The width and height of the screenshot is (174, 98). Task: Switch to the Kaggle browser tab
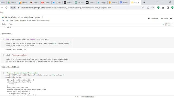pos(102,2)
